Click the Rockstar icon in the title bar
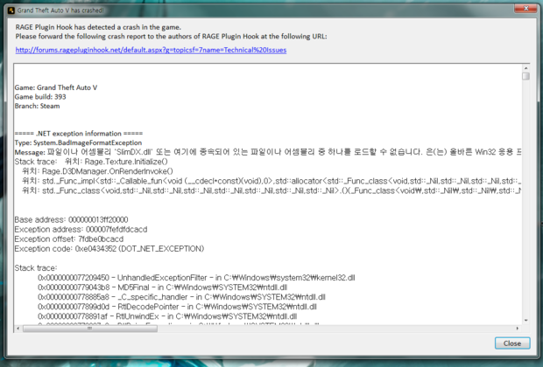Viewport: 543px width, 367px height. pyautogui.click(x=11, y=10)
